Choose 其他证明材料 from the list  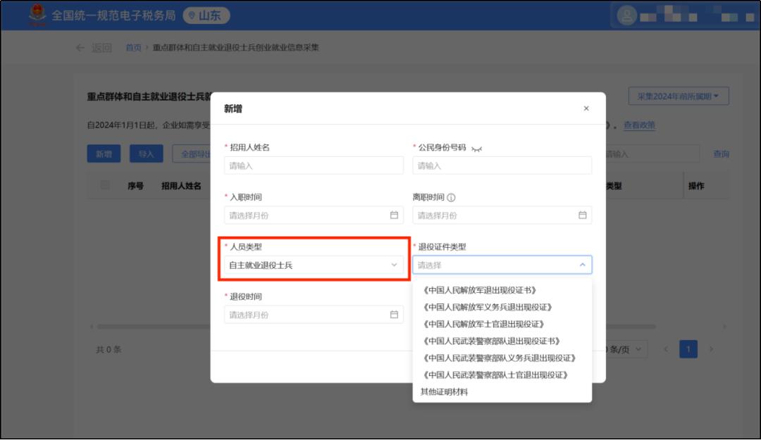445,391
